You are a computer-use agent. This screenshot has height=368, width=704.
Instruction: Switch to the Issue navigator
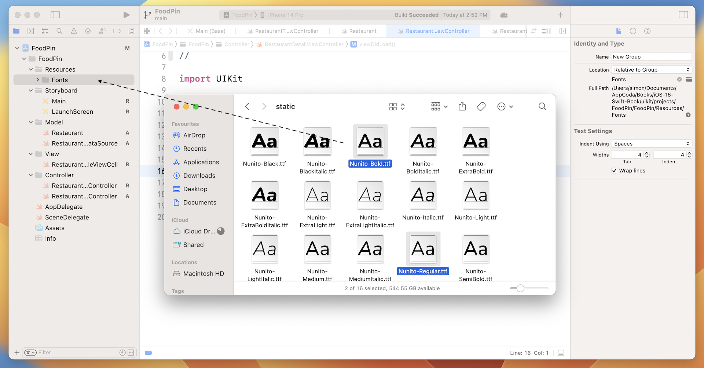pyautogui.click(x=74, y=31)
